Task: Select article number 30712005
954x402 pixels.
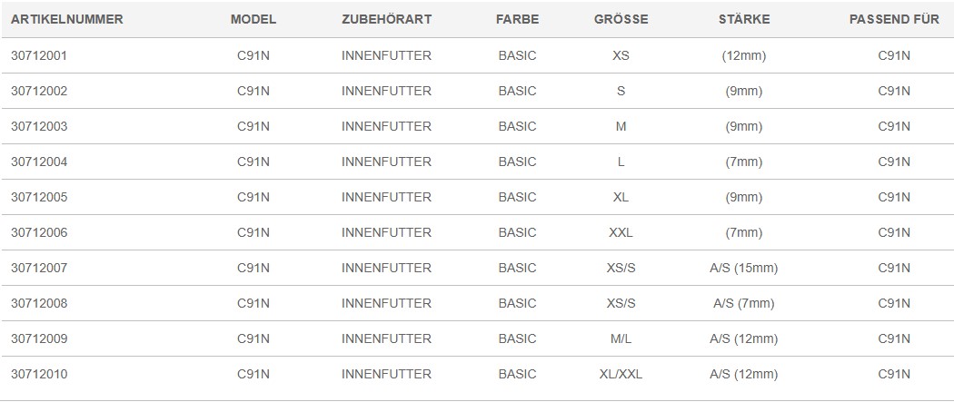Action: 39,197
